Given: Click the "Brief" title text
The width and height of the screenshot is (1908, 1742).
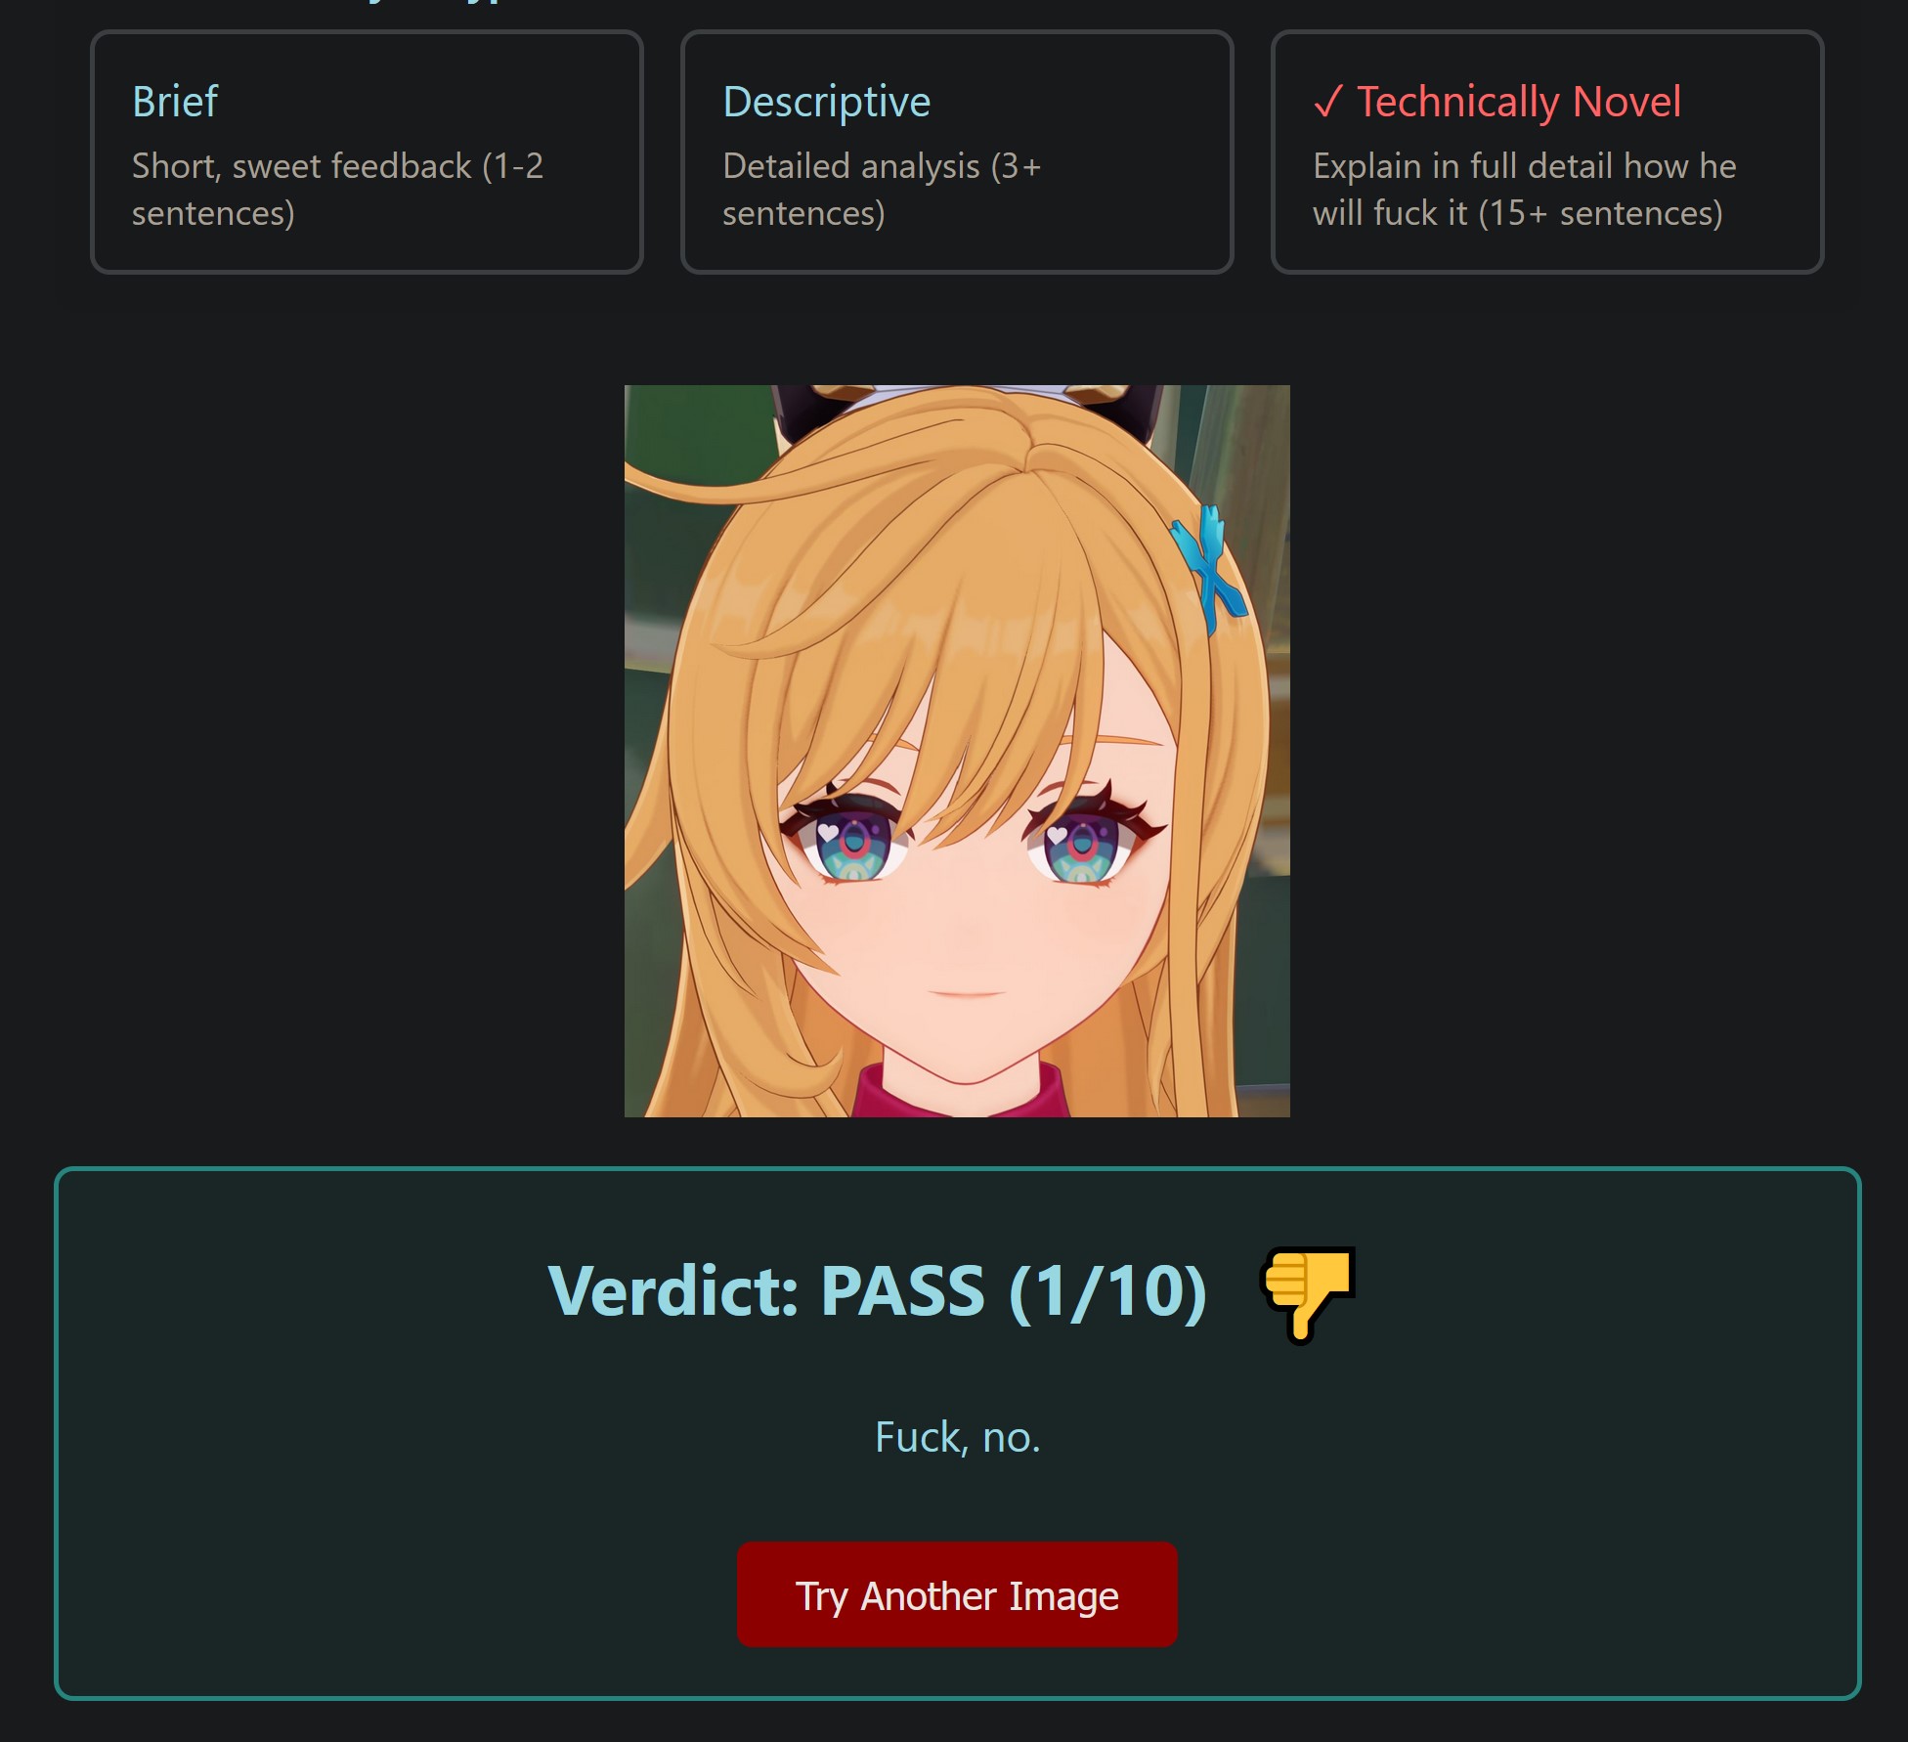Looking at the screenshot, I should click(175, 102).
